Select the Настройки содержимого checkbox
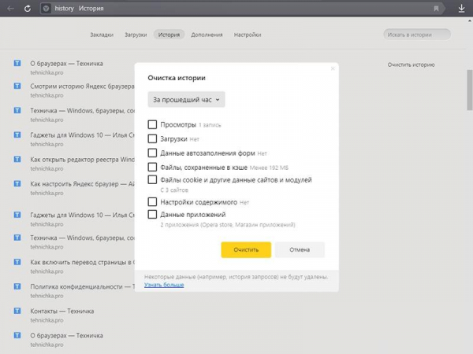The width and height of the screenshot is (473, 354). (x=153, y=202)
